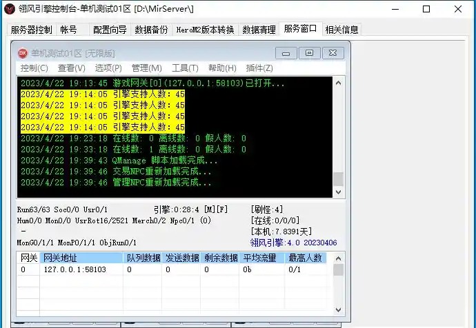The height and width of the screenshot is (328, 476).
Task: Open the 工具(T) menu
Action: click(x=185, y=68)
